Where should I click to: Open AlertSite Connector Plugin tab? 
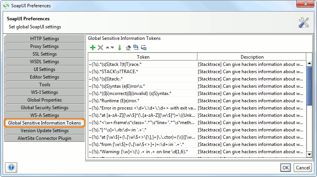[x=44, y=138]
